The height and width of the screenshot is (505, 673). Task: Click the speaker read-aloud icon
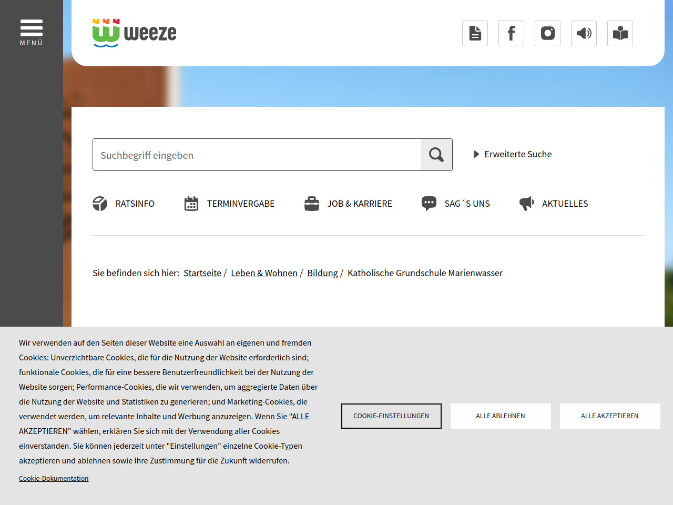[x=584, y=34]
